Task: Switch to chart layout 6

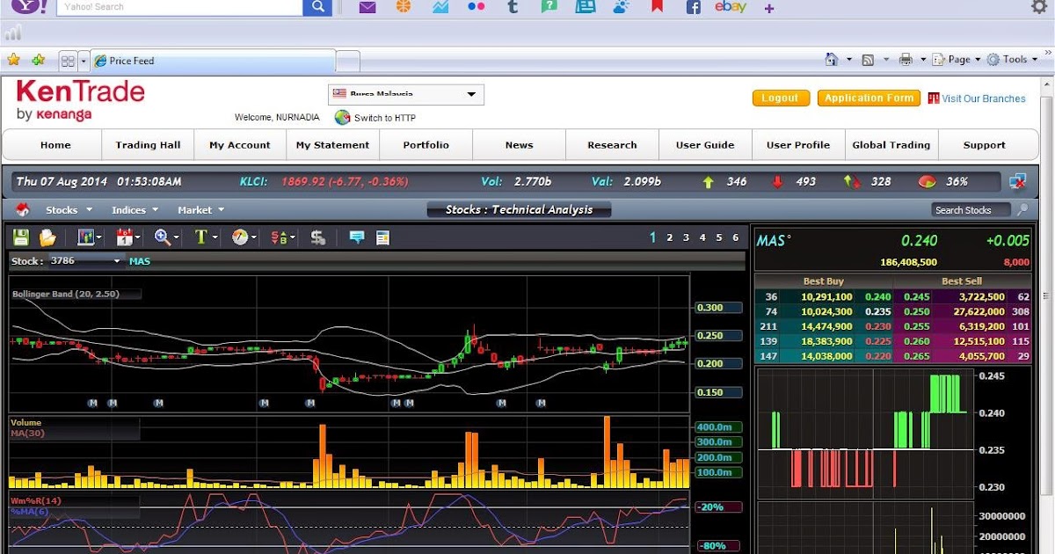Action: tap(736, 237)
